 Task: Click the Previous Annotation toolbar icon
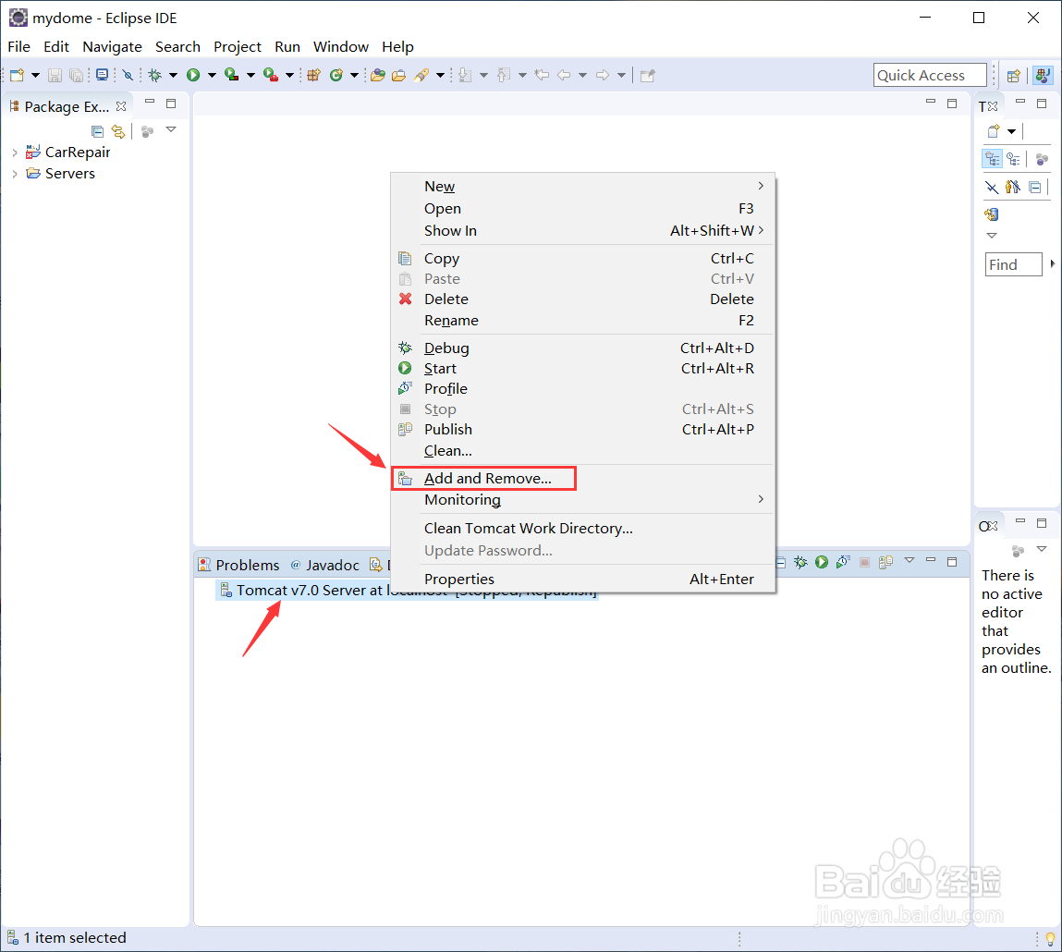pos(503,75)
